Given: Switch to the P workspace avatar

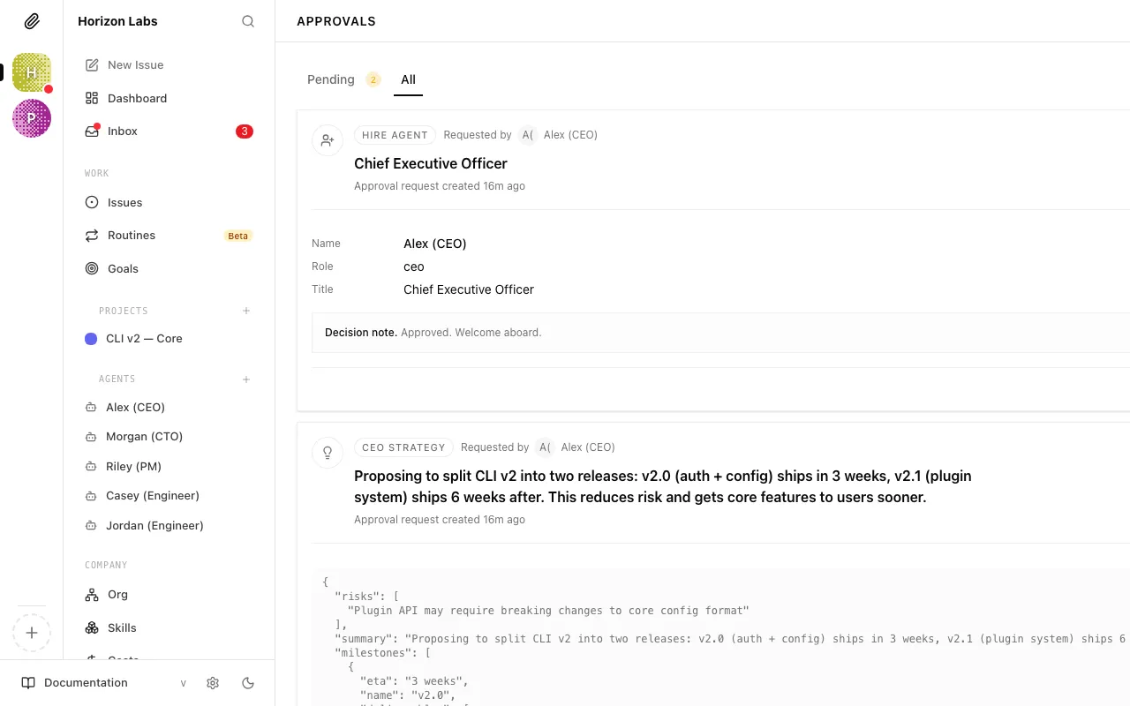Looking at the screenshot, I should point(32,118).
